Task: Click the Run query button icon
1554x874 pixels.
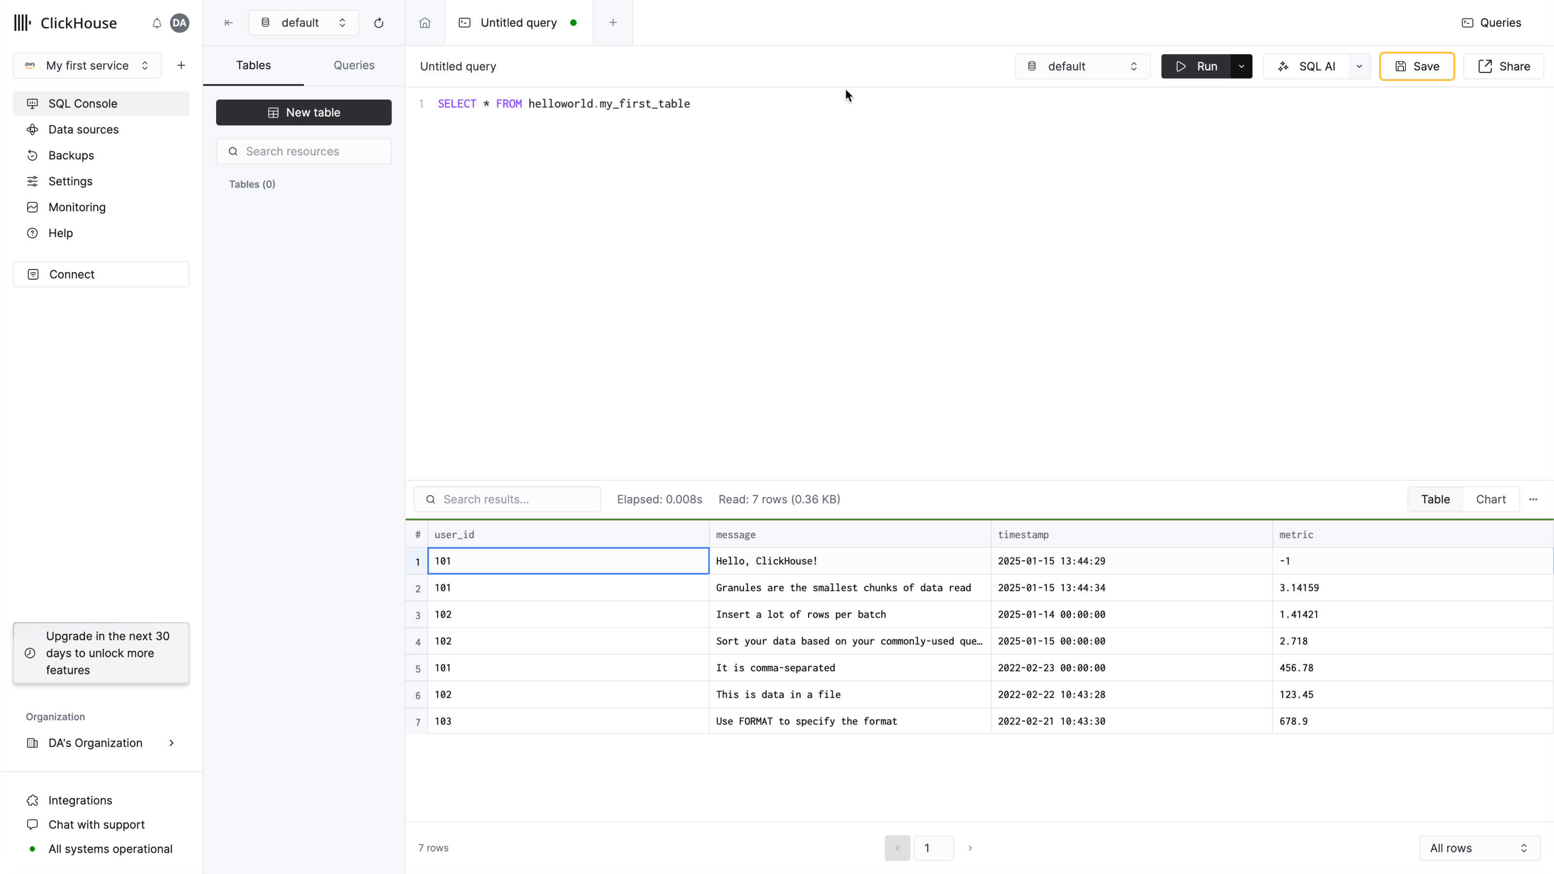Action: pyautogui.click(x=1182, y=66)
